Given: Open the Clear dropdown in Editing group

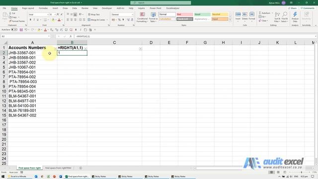Looking at the screenshot, I should coord(263,21).
